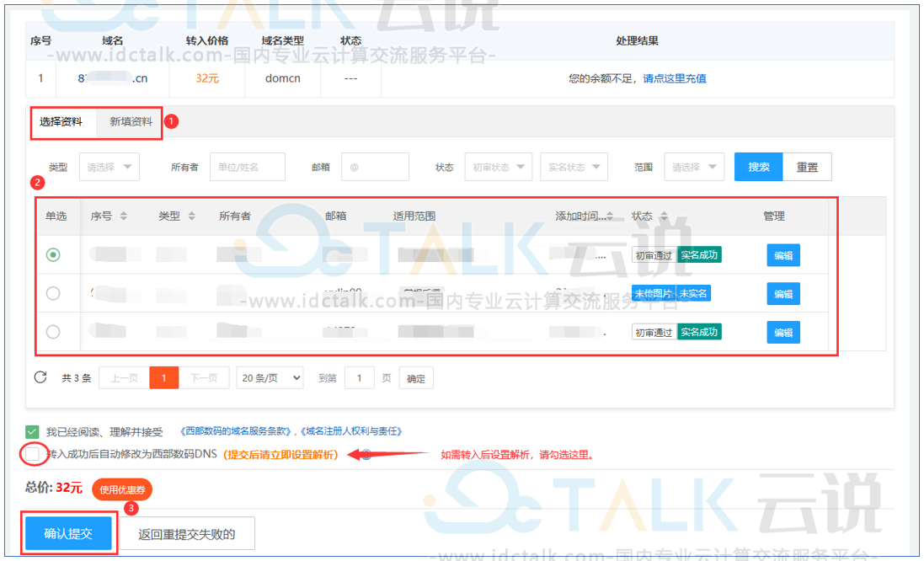Focus the 所有者 单位/姓名 input field
Viewport: 924px width, 561px height.
pyautogui.click(x=248, y=167)
